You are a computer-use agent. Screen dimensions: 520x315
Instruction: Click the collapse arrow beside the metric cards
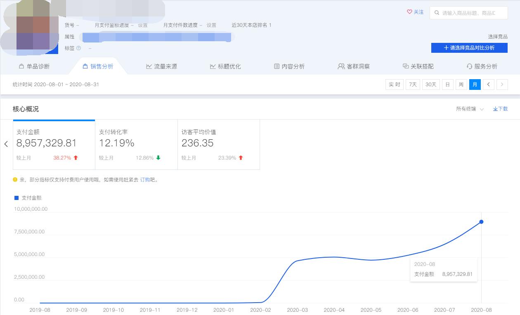pyautogui.click(x=6, y=144)
